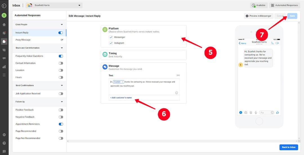Click the Available status button
The height and width of the screenshot is (155, 304).
point(259,5)
